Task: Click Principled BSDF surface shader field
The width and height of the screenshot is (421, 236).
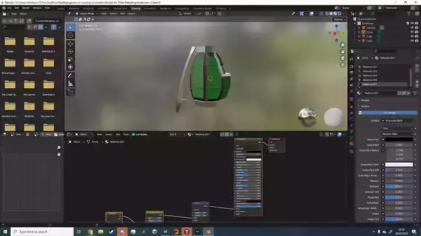Action: [397, 121]
